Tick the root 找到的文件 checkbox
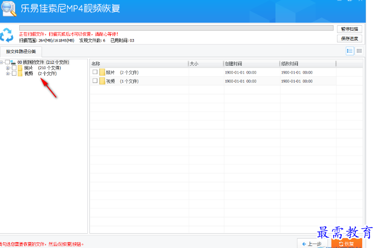Image resolution: width=377 pixels, height=248 pixels. click(7, 62)
